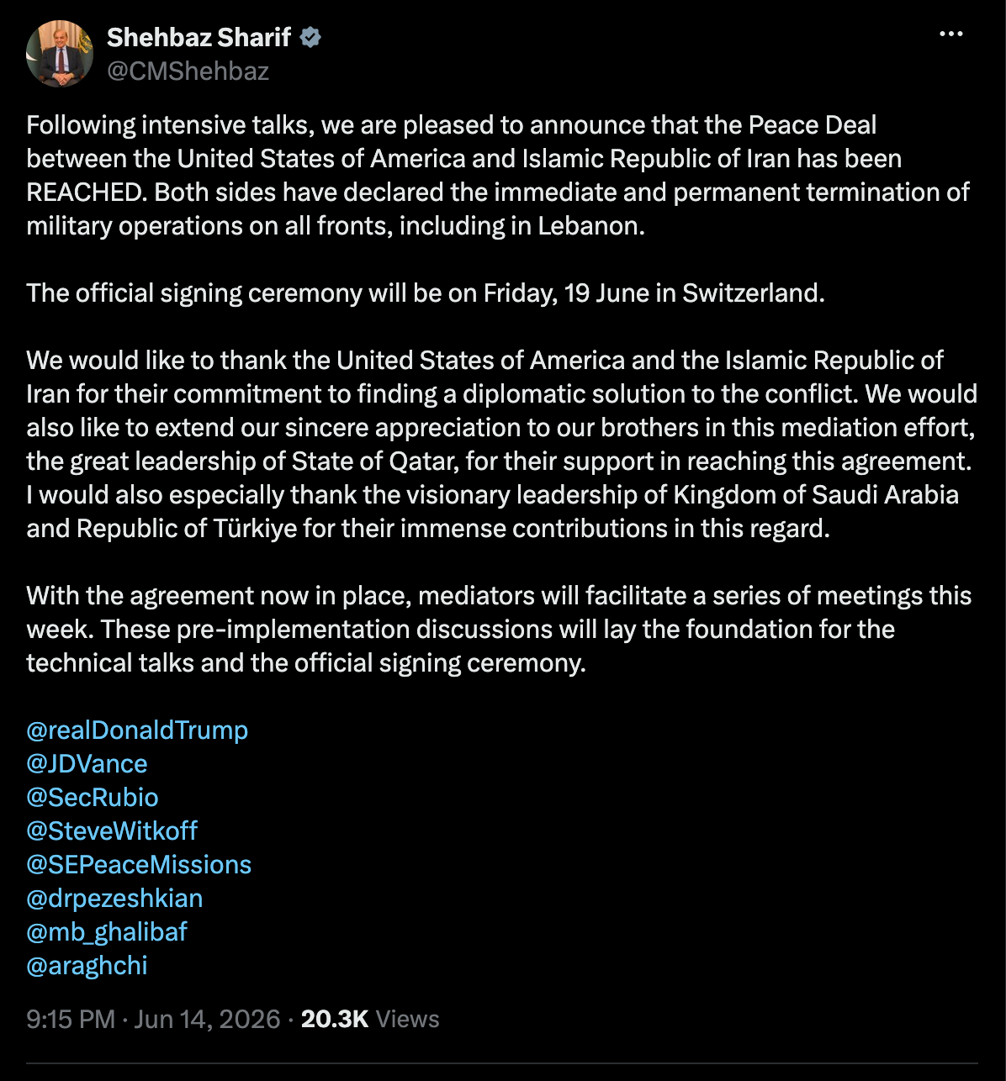1006x1081 pixels.
Task: Click the Shehbaz Sharif display name
Action: coord(199,37)
